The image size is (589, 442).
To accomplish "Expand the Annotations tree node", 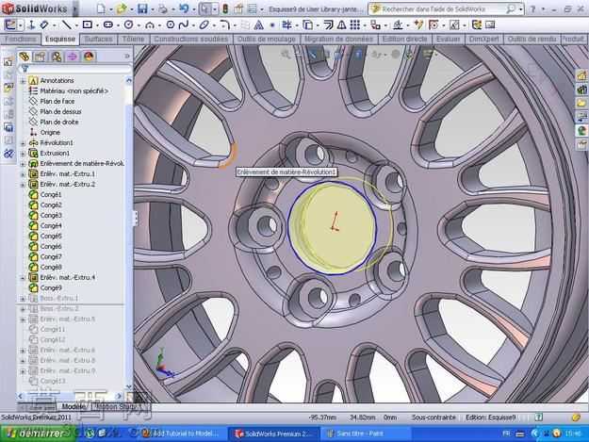I will [x=23, y=81].
